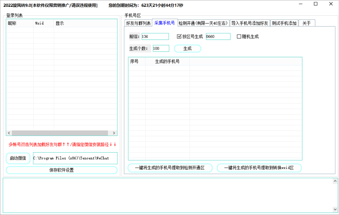Click the 生成个数 field showing 100
Image resolution: width=339 pixels, height=215 pixels.
pyautogui.click(x=161, y=48)
